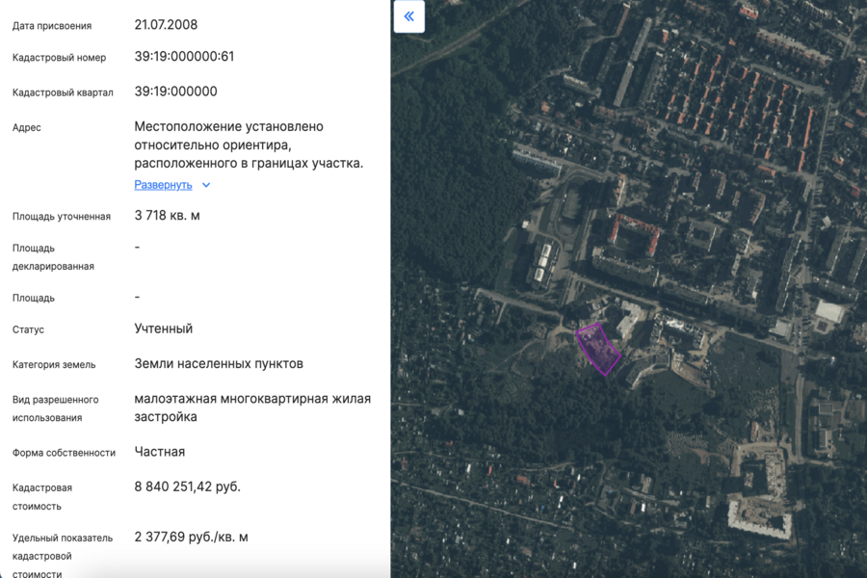Click ownership form value "Частная"
Screen dimensions: 867x578
(x=160, y=452)
